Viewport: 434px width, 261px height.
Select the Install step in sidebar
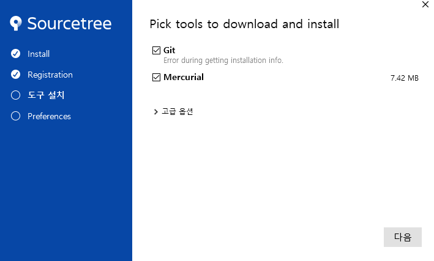click(39, 54)
